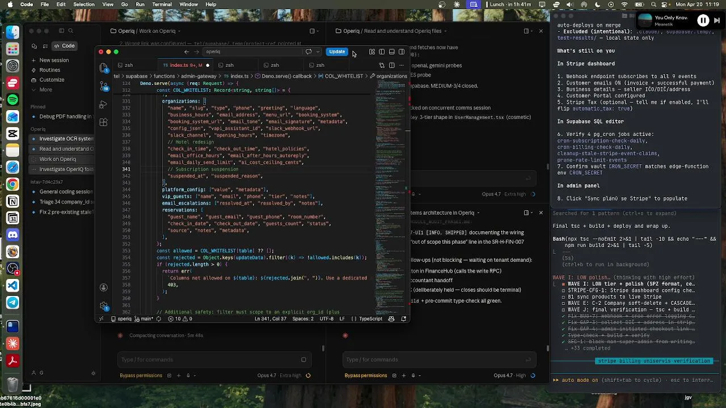Switch to the chat mode icon in Claude
The width and height of the screenshot is (726, 408).
tap(35, 46)
